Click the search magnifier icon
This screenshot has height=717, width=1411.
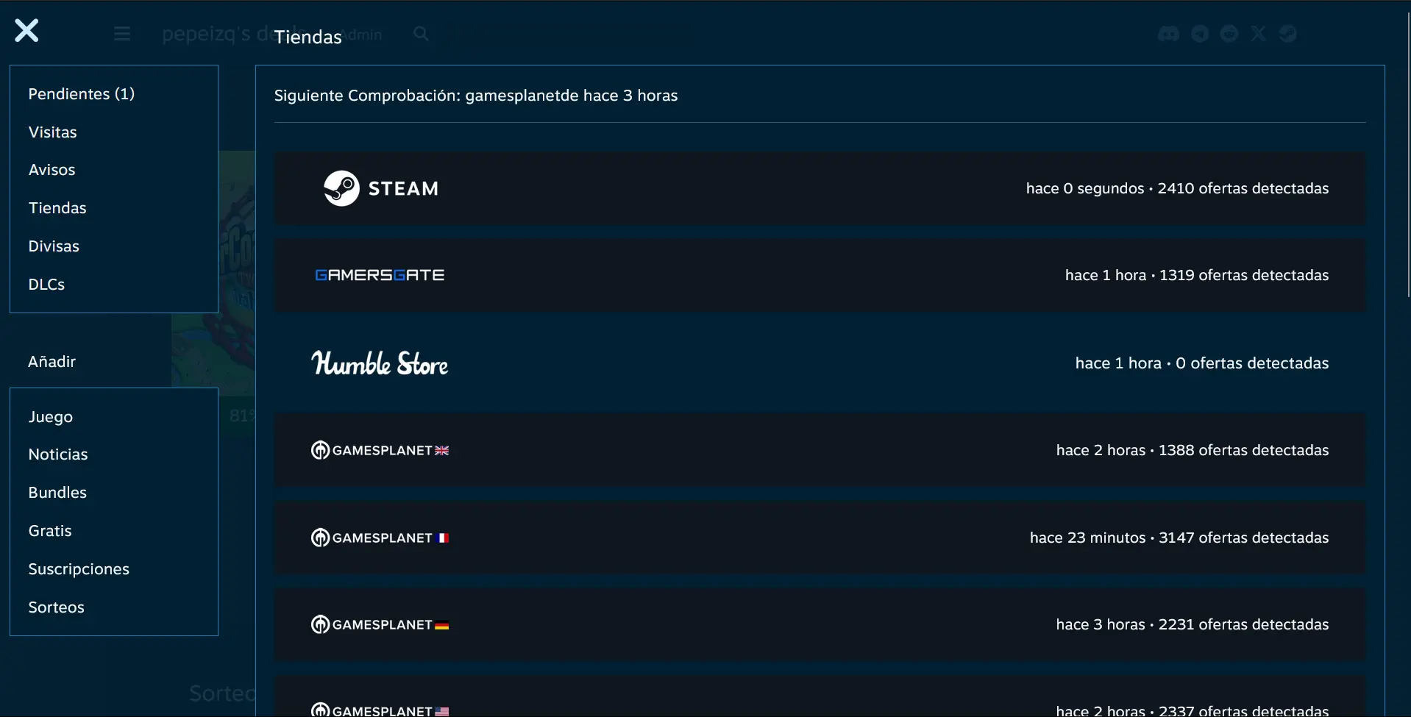pos(421,34)
